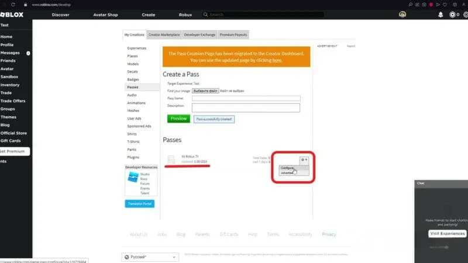Open Pants in creations list

tap(132, 150)
